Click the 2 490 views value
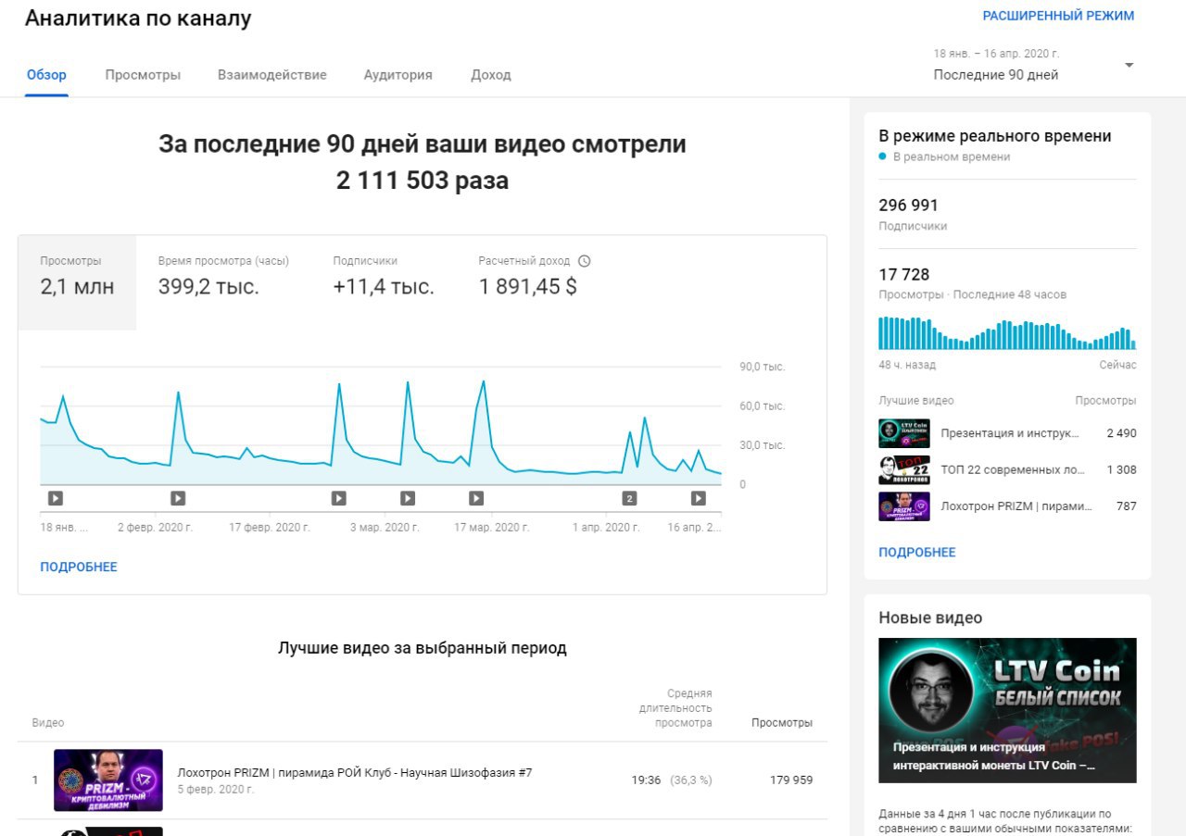This screenshot has width=1186, height=836. pos(1121,433)
